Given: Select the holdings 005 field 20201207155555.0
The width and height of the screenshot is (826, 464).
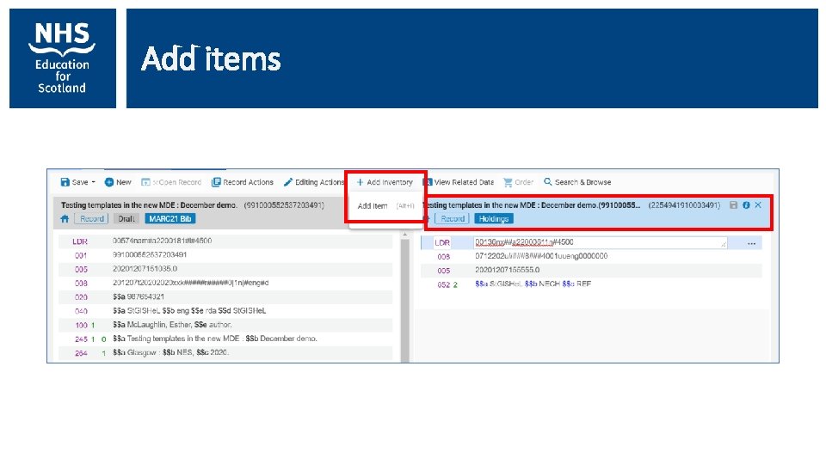Looking at the screenshot, I should [591, 270].
